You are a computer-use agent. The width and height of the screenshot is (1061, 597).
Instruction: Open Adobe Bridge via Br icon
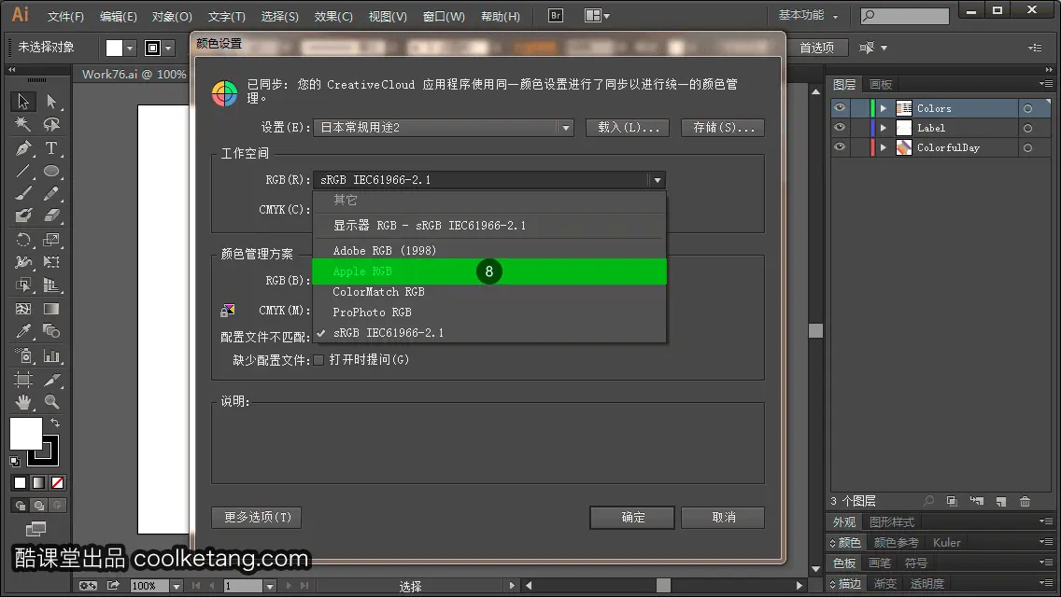tap(556, 15)
